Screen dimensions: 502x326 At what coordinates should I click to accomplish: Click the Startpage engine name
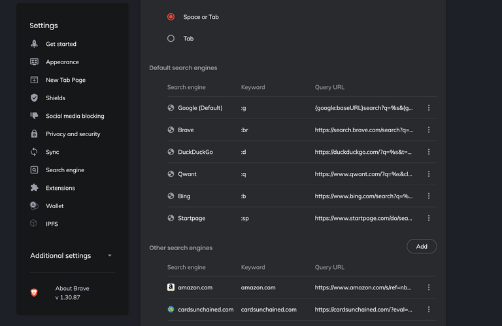[x=192, y=218]
